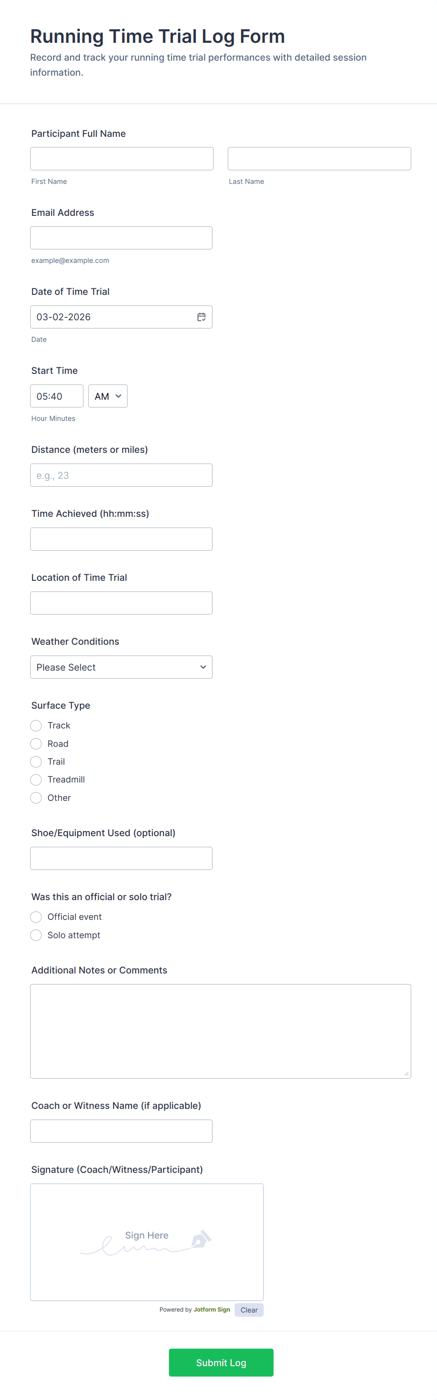Select Trail surface type
Viewport: 437px width, 1400px height.
coord(36,761)
